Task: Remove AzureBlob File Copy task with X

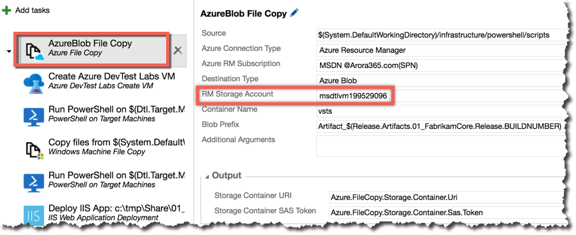Action: [178, 51]
